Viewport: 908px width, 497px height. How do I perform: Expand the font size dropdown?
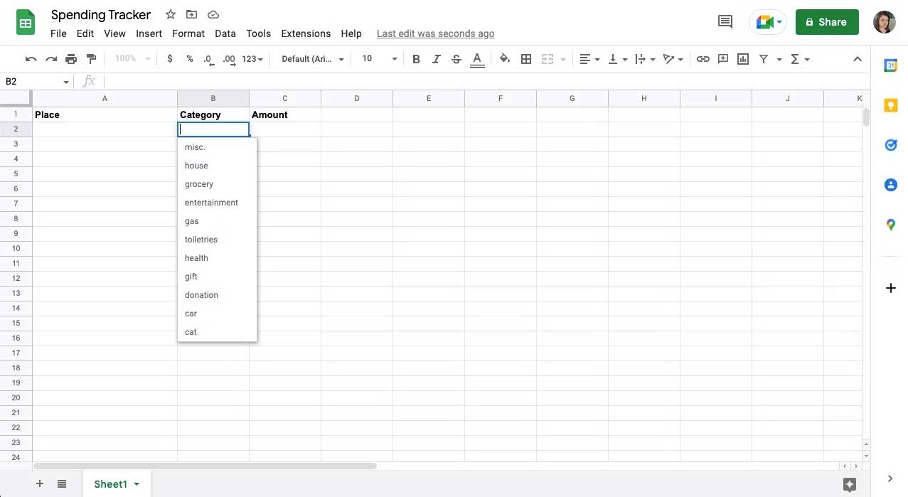point(394,59)
